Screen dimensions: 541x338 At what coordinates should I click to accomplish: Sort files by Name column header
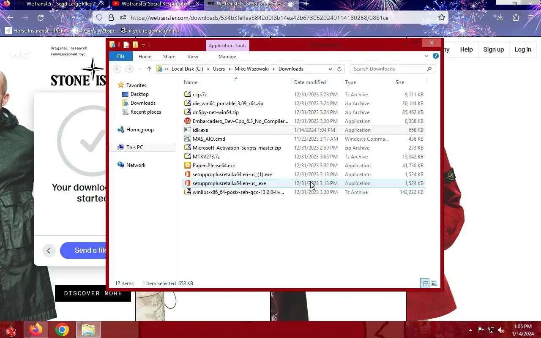[191, 82]
